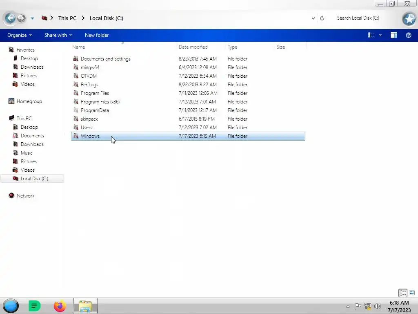Create a New folder
The image size is (418, 314).
click(97, 35)
